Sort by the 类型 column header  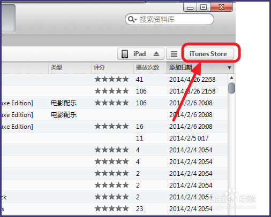(x=70, y=67)
